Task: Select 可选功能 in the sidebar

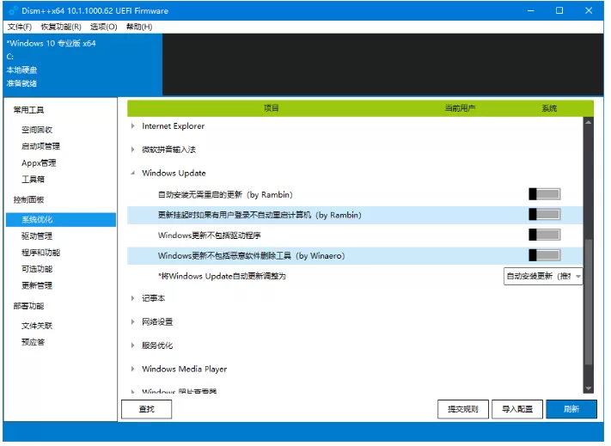Action: point(37,271)
